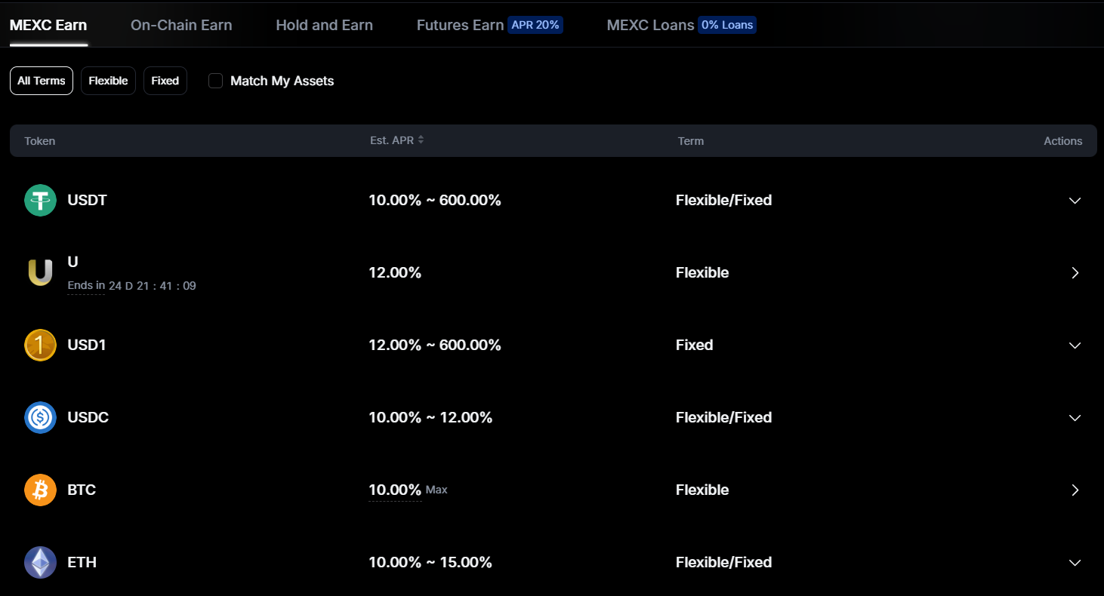Click the BTC Flexible term text
Viewport: 1104px width, 596px height.
(x=702, y=490)
